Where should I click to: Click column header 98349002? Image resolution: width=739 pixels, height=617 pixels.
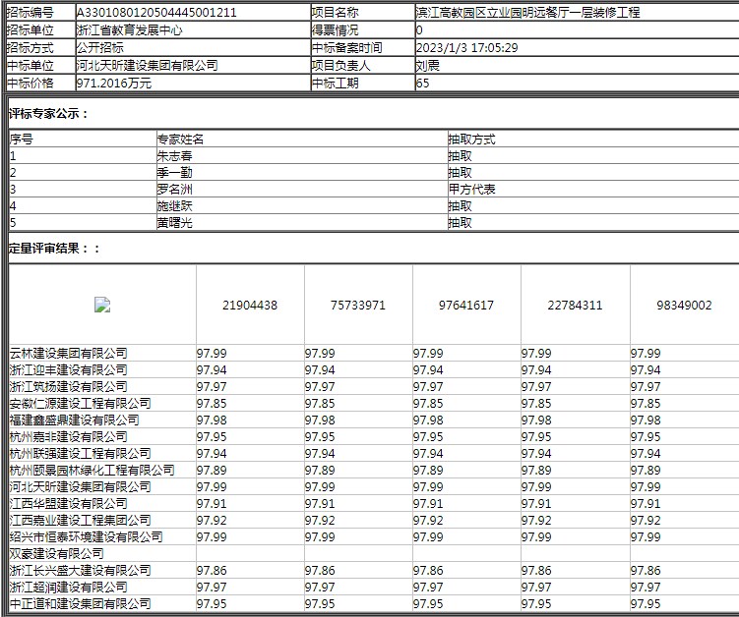(x=684, y=306)
